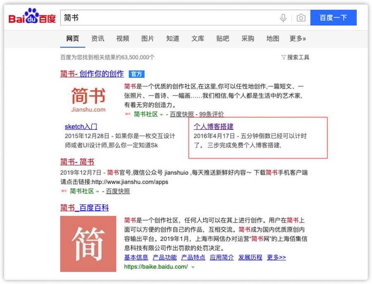Open the 应用简介 baike section link

point(222,257)
